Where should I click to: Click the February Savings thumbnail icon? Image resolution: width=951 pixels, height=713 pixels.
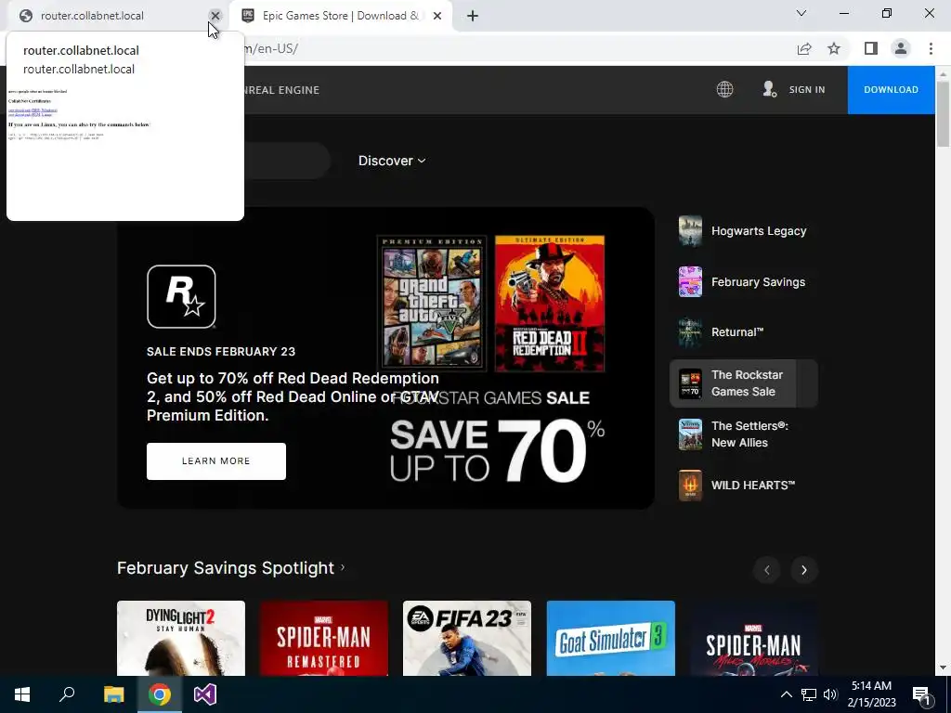click(690, 282)
